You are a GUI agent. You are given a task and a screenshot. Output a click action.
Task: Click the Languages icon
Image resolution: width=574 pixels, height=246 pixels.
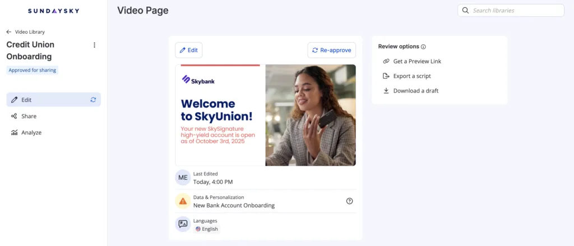pyautogui.click(x=183, y=224)
